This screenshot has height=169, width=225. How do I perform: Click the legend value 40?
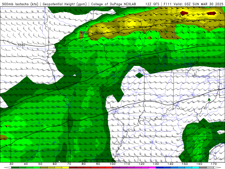tap(26, 164)
